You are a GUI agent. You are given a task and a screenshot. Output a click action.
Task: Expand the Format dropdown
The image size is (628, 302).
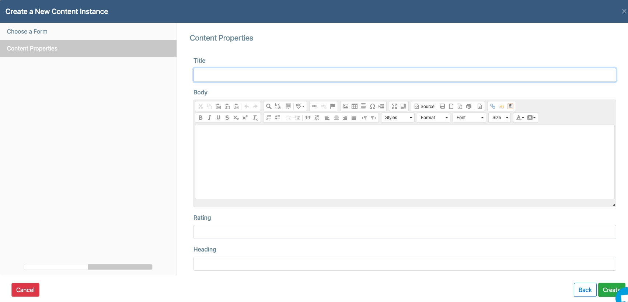pos(434,118)
